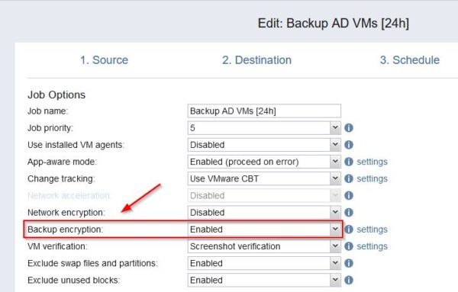Click the 'Change tracking:' label
Image resolution: width=458 pixels, height=292 pixels.
pyautogui.click(x=61, y=179)
